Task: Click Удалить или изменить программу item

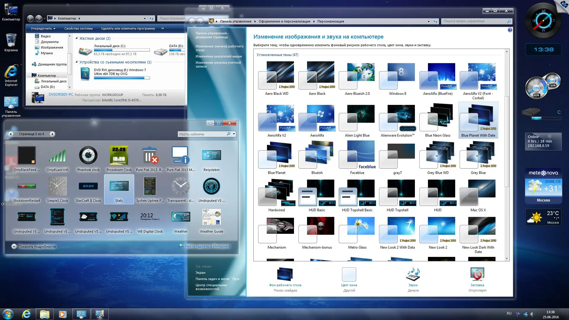Action: pyautogui.click(x=128, y=28)
